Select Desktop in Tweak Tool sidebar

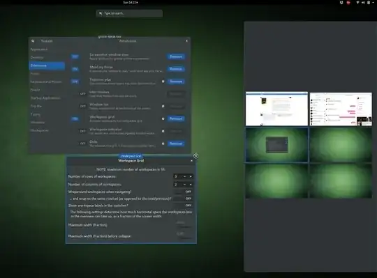coord(47,57)
